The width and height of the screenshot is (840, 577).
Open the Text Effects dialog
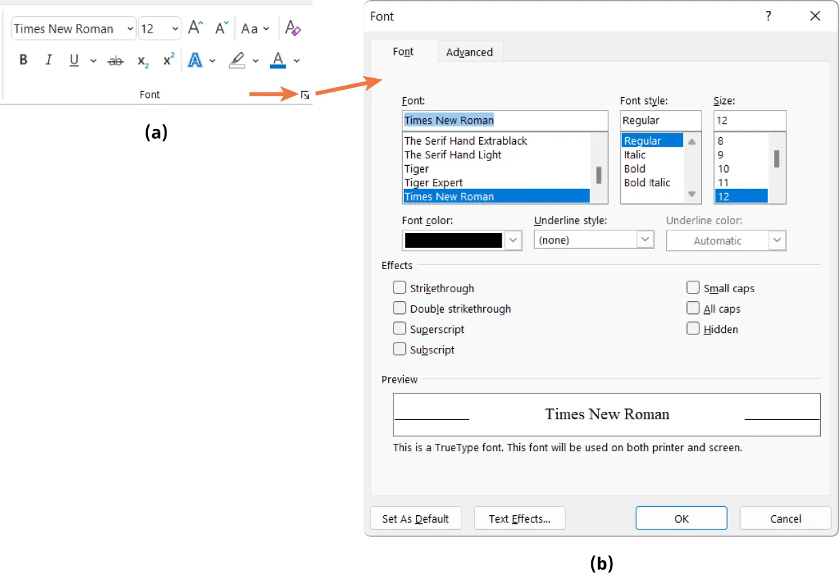click(x=519, y=518)
